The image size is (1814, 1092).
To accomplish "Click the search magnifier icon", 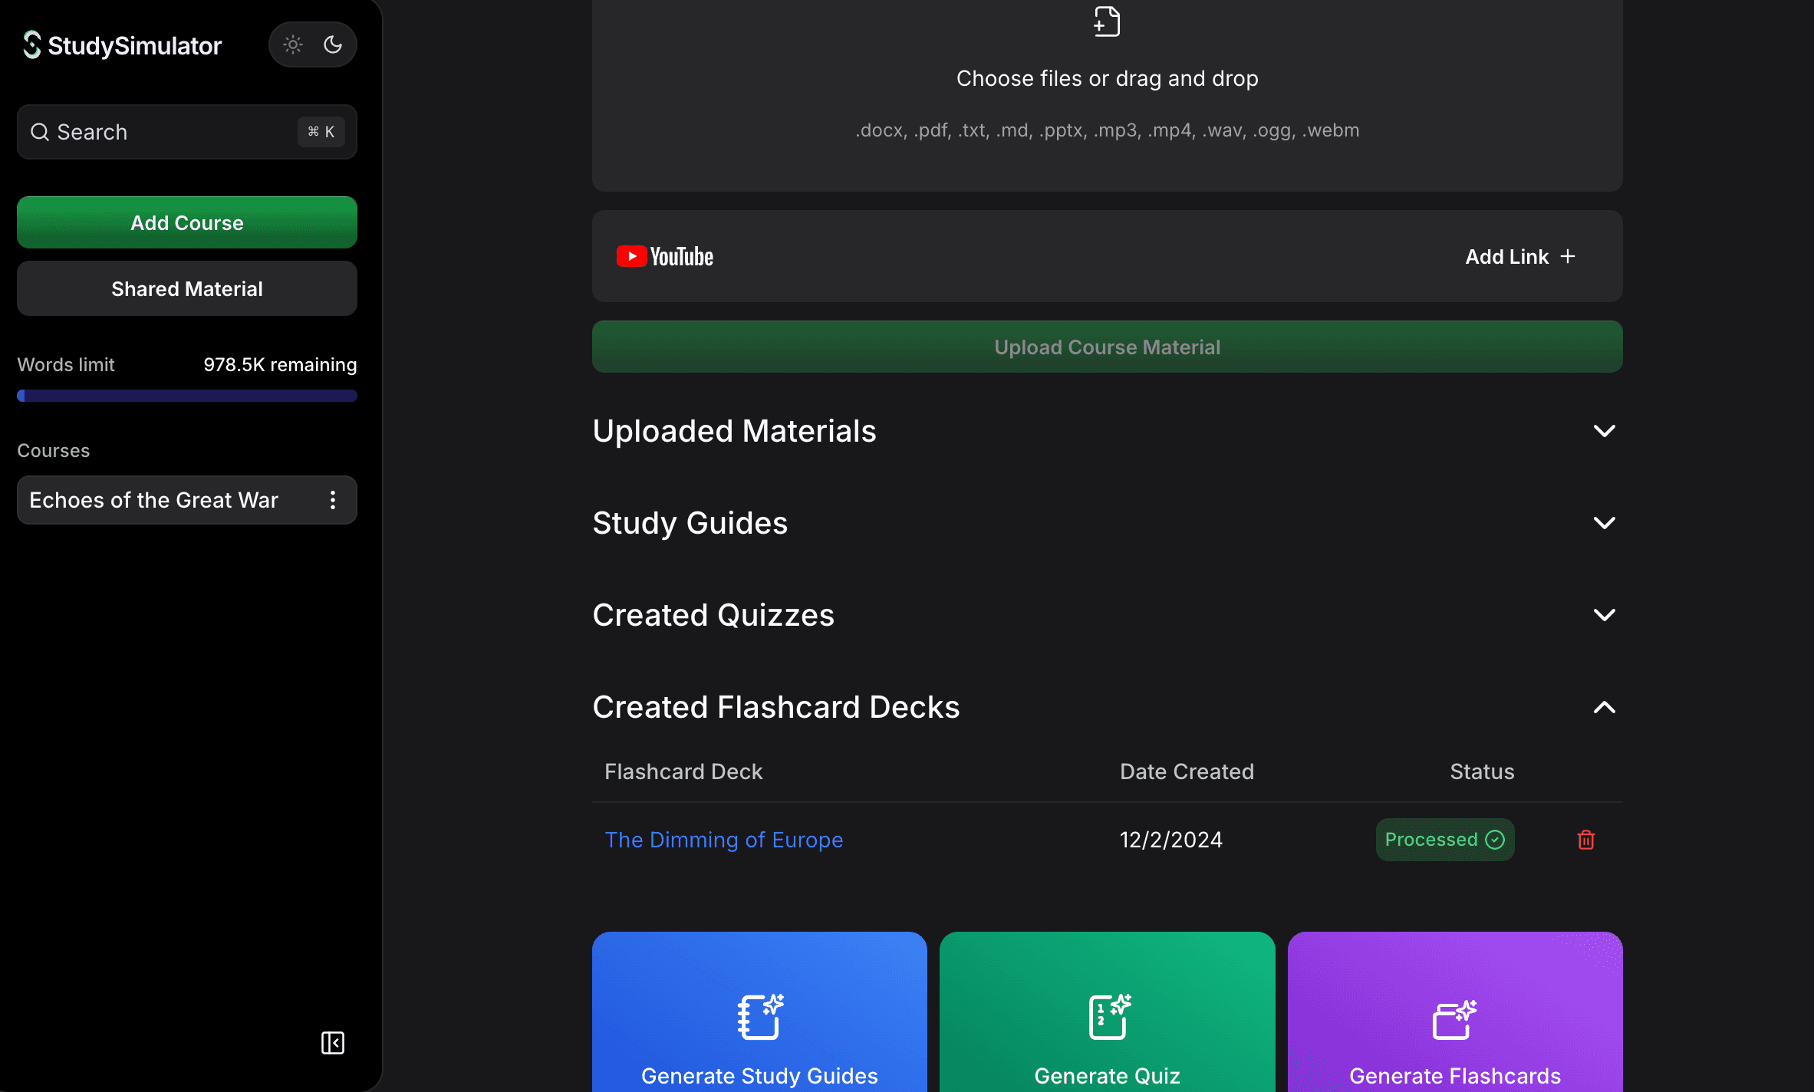I will (x=40, y=132).
